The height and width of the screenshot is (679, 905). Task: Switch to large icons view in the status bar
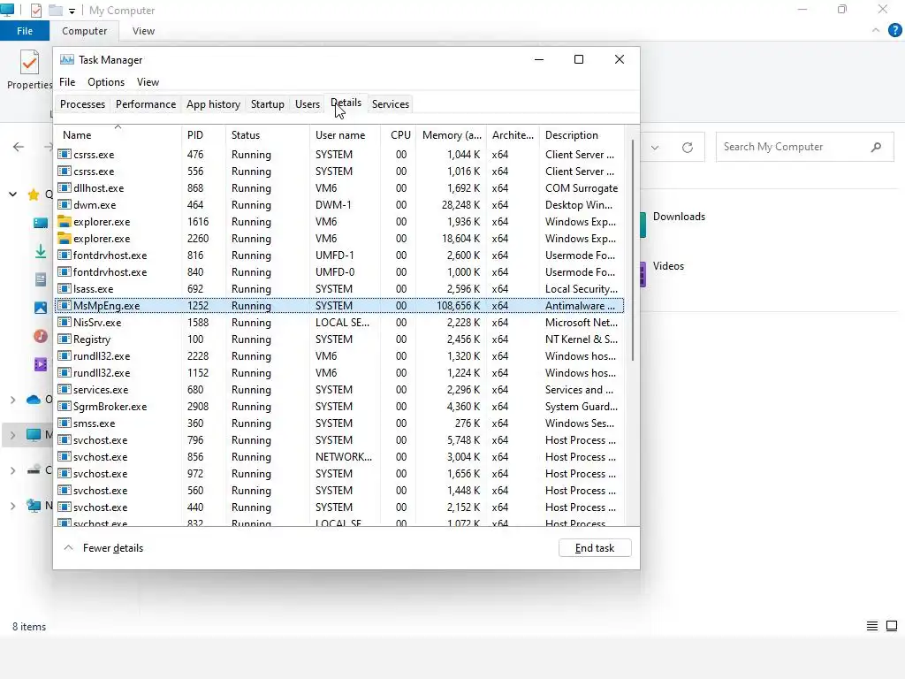(892, 626)
